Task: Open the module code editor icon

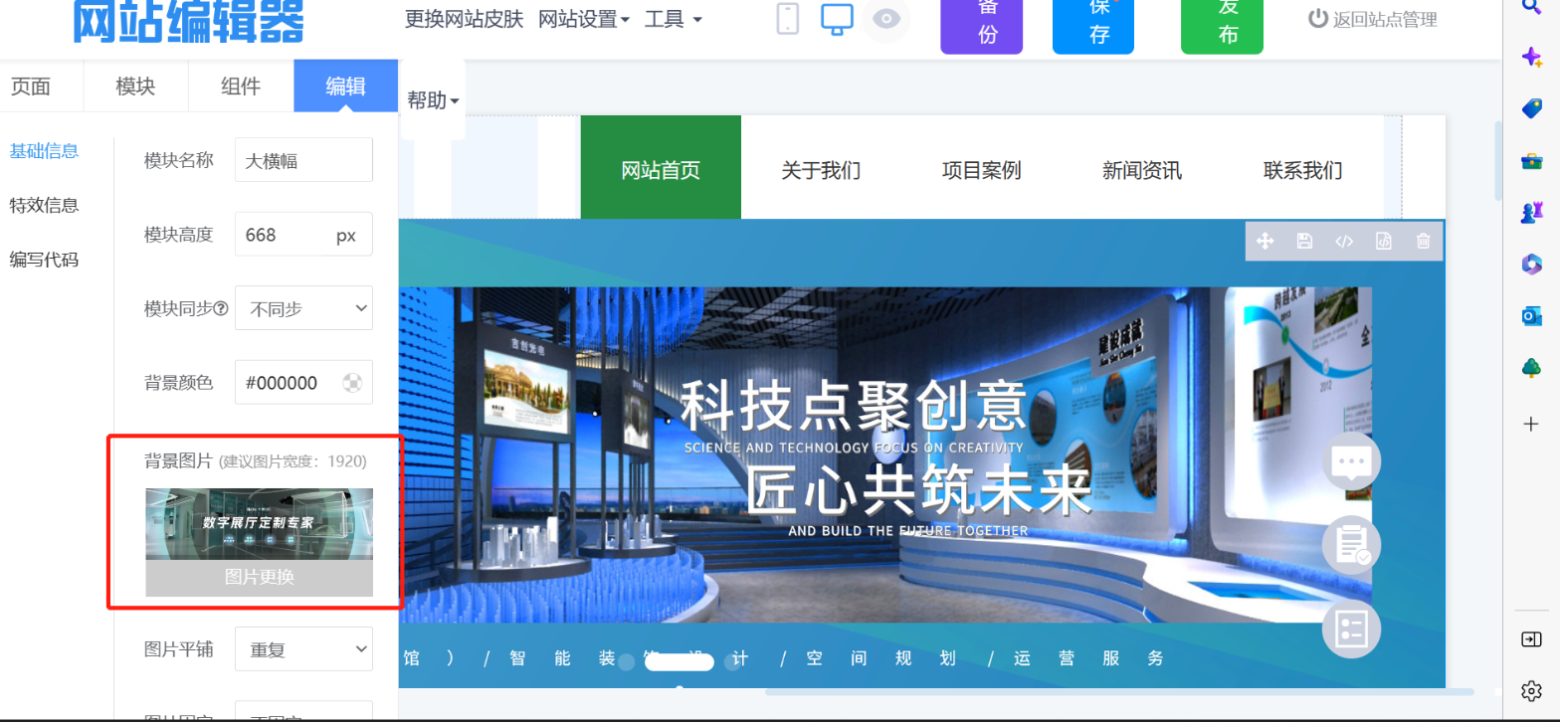Action: 1344,241
